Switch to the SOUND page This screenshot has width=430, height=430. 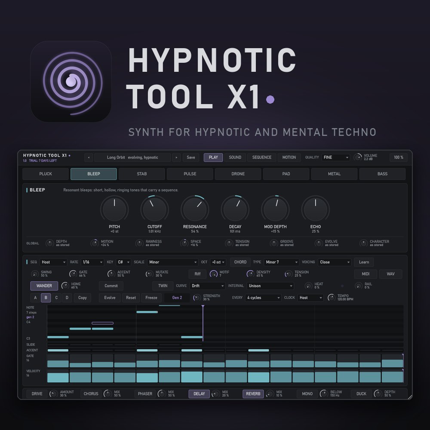(x=235, y=157)
